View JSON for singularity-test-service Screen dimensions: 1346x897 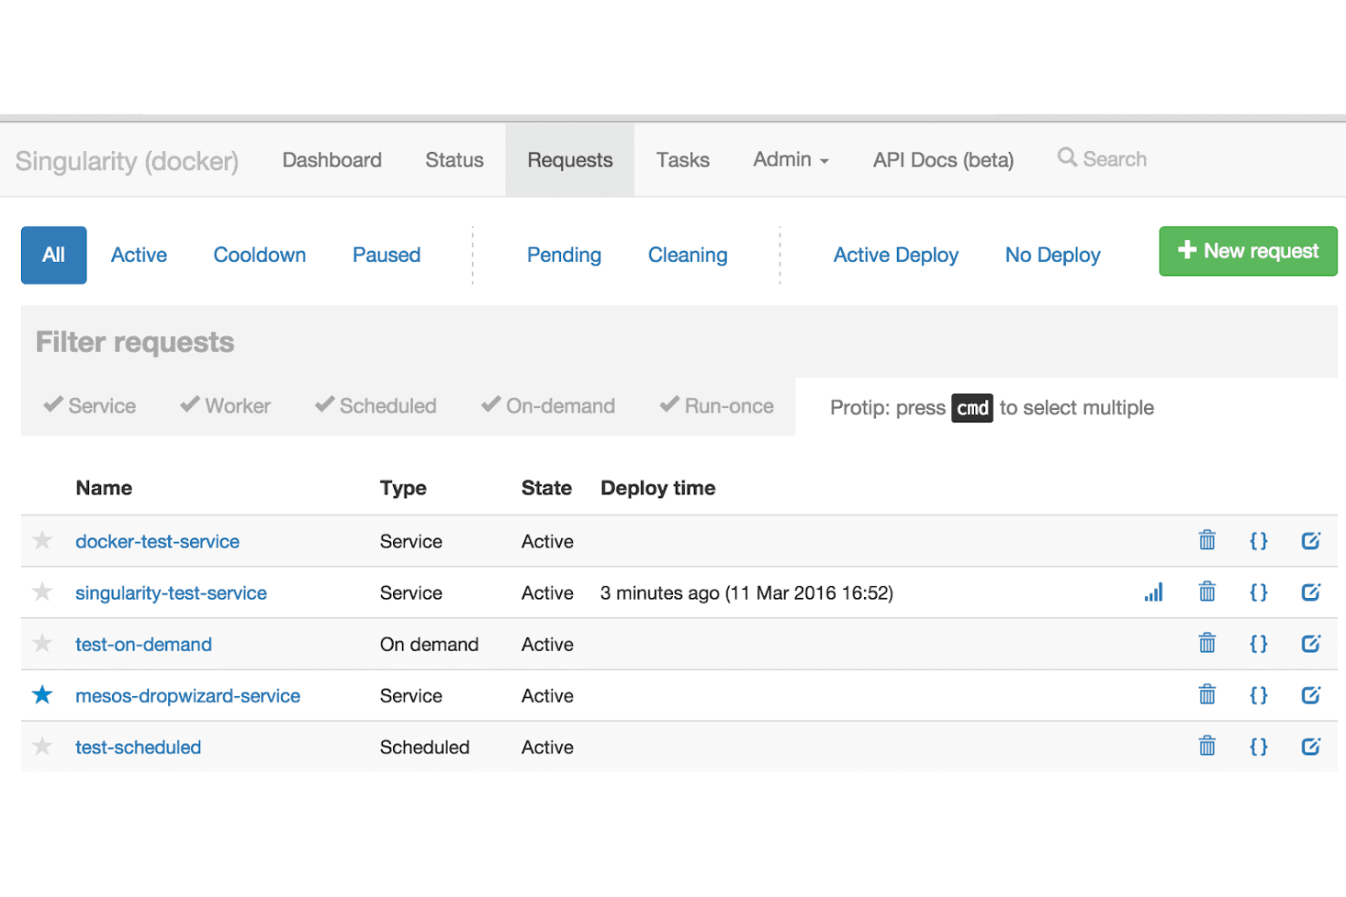click(1259, 593)
